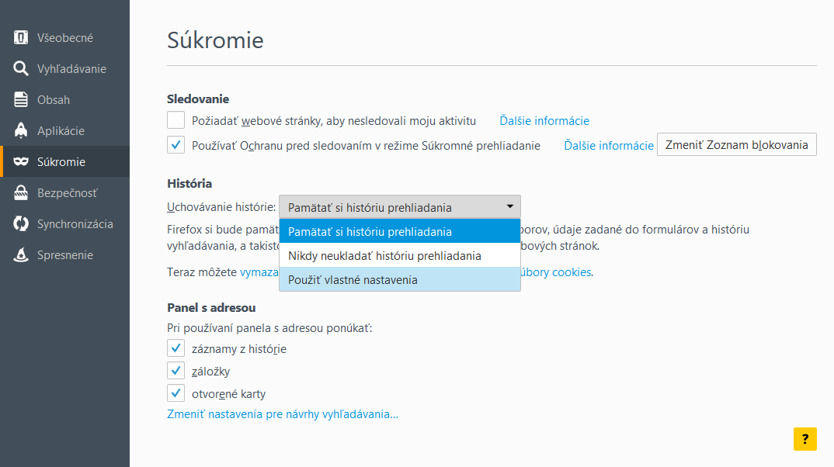Viewport: 834px width, 467px height.
Task: Open the Bezpečnosť padlock icon
Action: pos(21,193)
